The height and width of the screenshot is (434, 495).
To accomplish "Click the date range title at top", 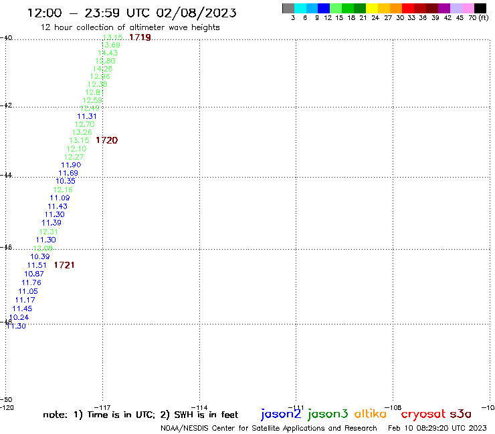I will tap(132, 13).
